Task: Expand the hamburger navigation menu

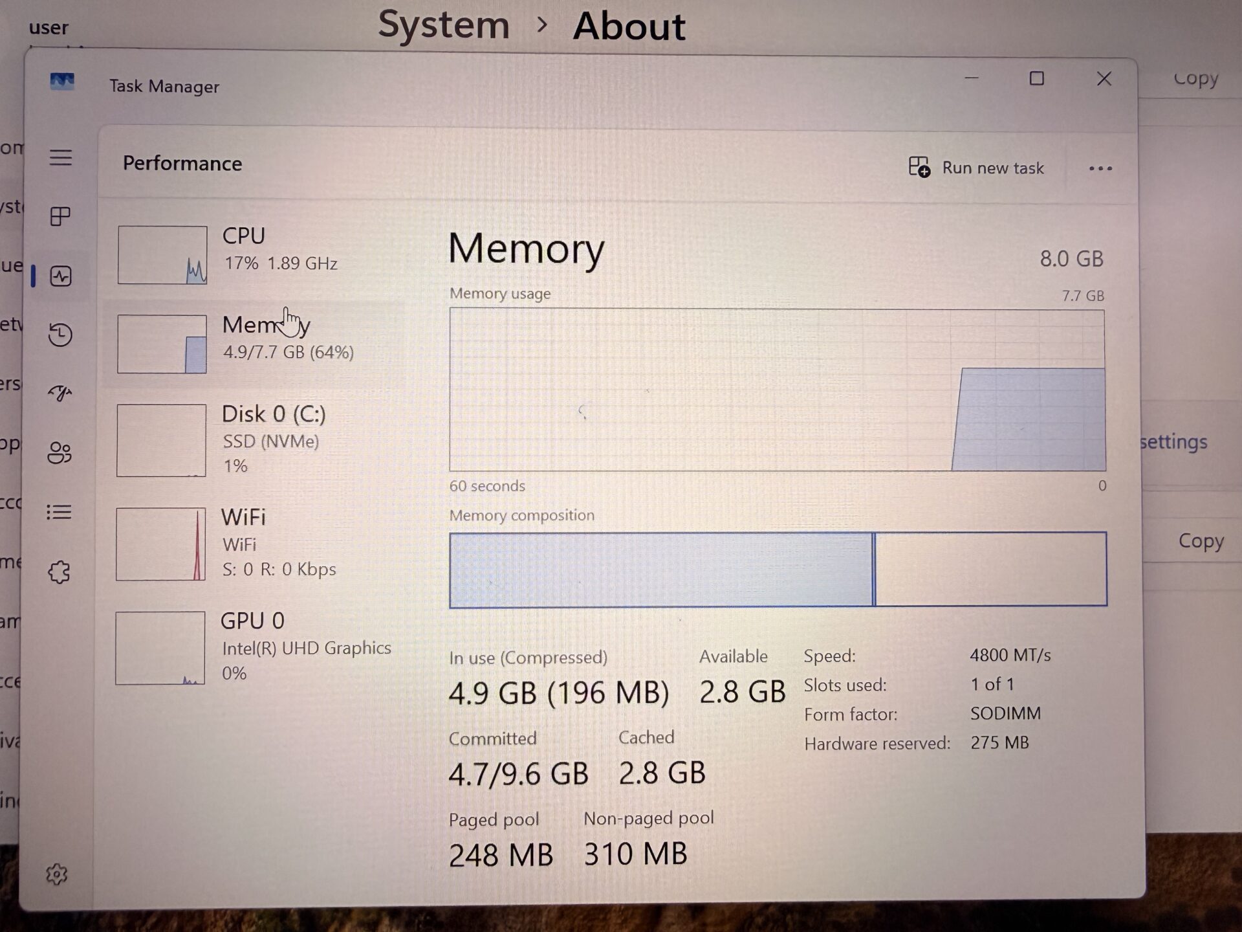Action: [61, 157]
